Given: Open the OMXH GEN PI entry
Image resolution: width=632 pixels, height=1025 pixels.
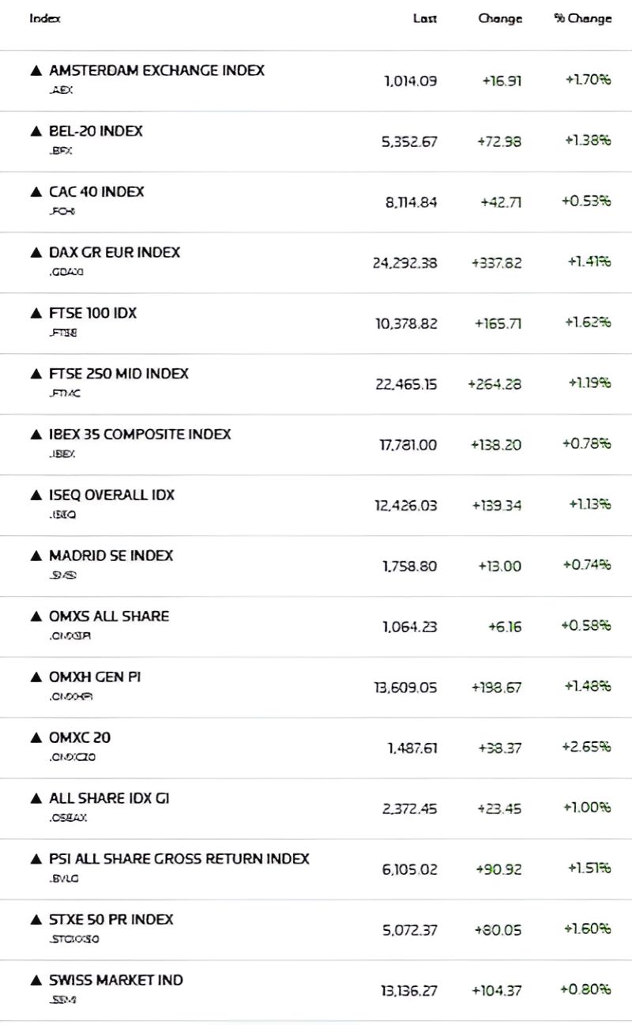Looking at the screenshot, I should point(95,677).
